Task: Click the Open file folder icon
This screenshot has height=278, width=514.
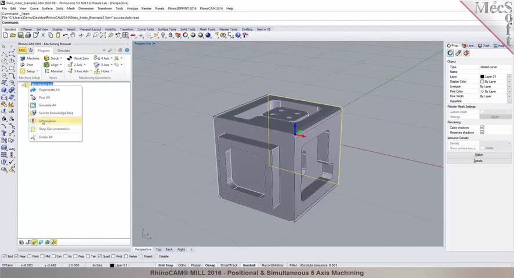Action: (x=13, y=35)
